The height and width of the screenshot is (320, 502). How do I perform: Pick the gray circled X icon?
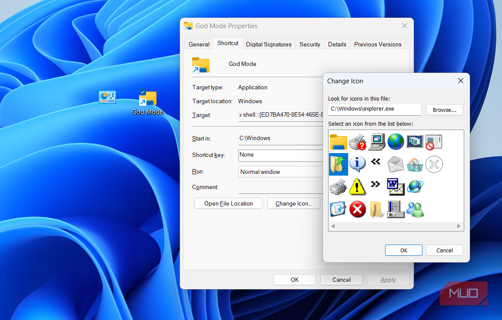(434, 164)
